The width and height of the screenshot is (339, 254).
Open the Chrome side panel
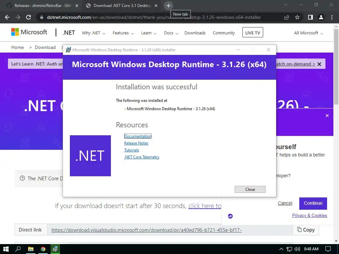click(x=311, y=17)
